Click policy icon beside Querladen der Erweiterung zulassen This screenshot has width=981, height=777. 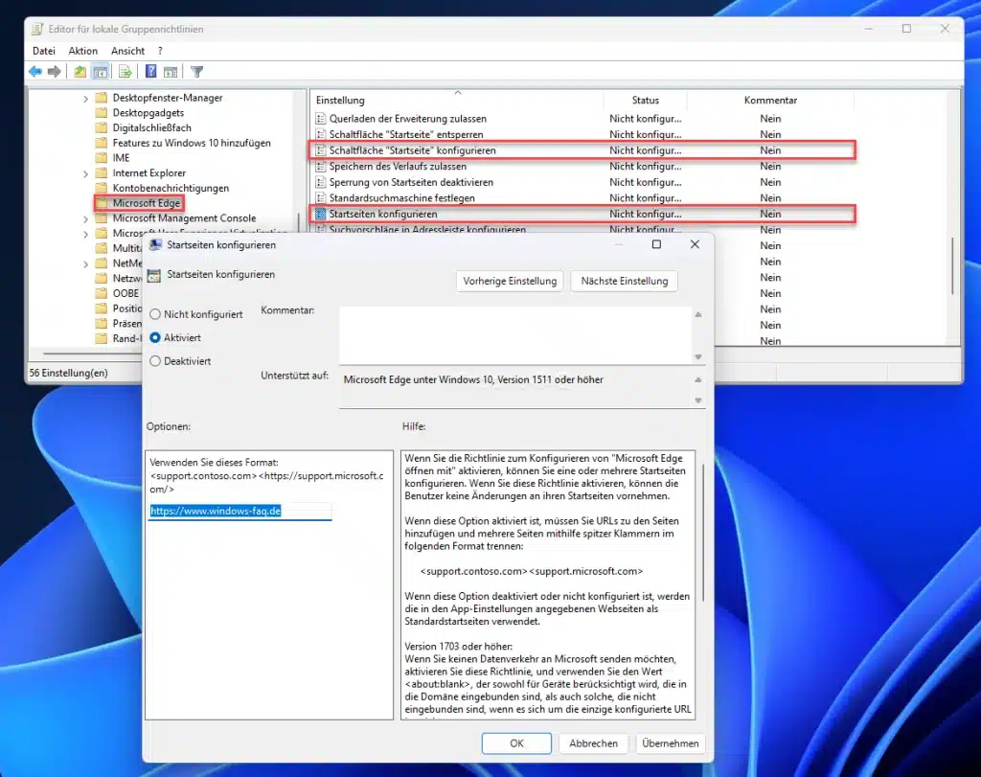(320, 118)
